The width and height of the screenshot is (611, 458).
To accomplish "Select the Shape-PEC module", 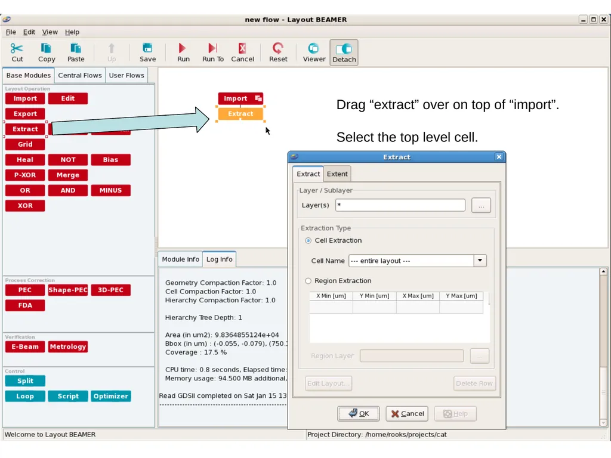I will [68, 290].
